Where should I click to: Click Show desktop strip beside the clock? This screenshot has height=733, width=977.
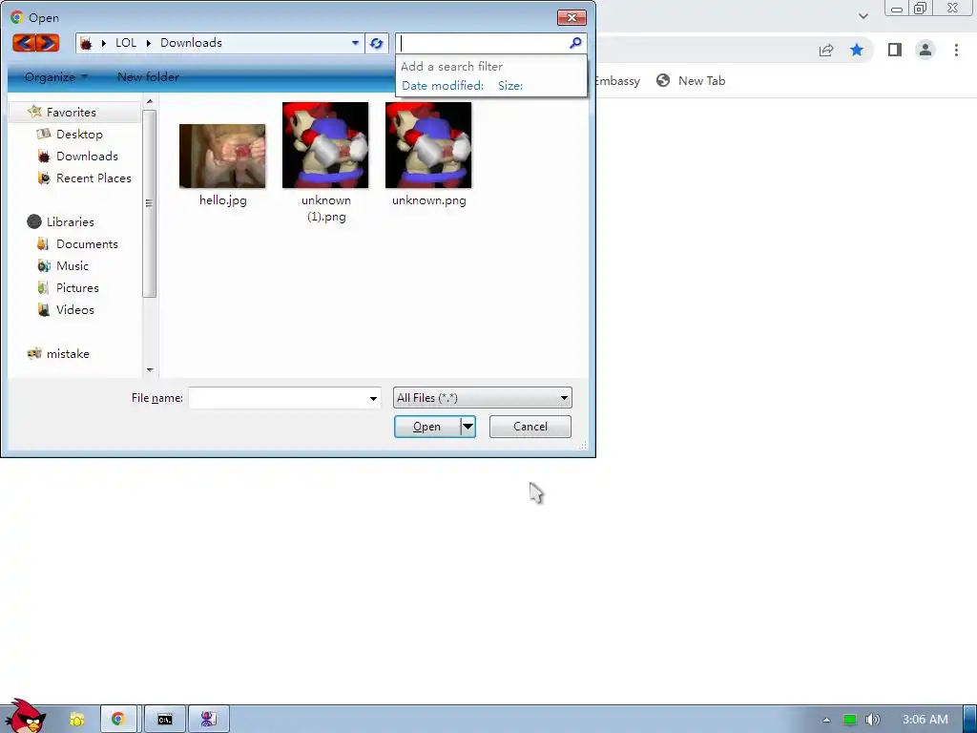pyautogui.click(x=970, y=720)
